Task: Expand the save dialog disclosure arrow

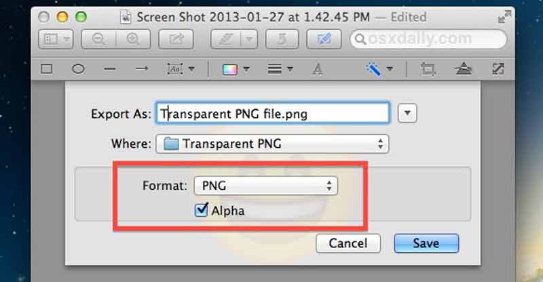Action: pyautogui.click(x=407, y=113)
